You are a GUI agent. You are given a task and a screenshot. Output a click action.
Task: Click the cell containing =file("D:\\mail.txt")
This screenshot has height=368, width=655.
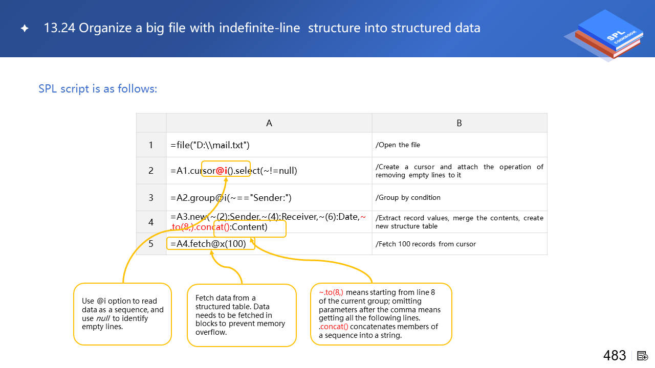click(210, 145)
